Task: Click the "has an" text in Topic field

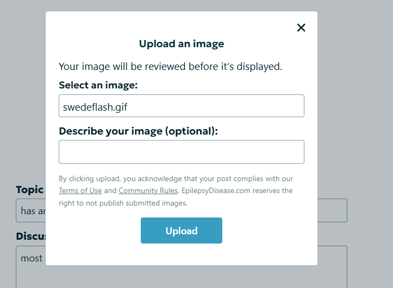Action: coord(33,211)
